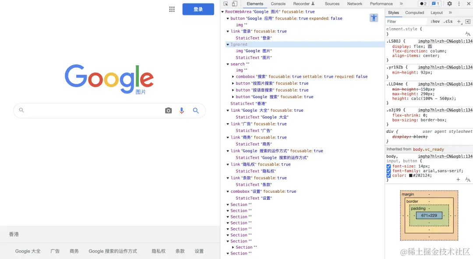The width and height of the screenshot is (473, 259).
Task: Show more DevTools tabs chevron
Action: pos(401,4)
